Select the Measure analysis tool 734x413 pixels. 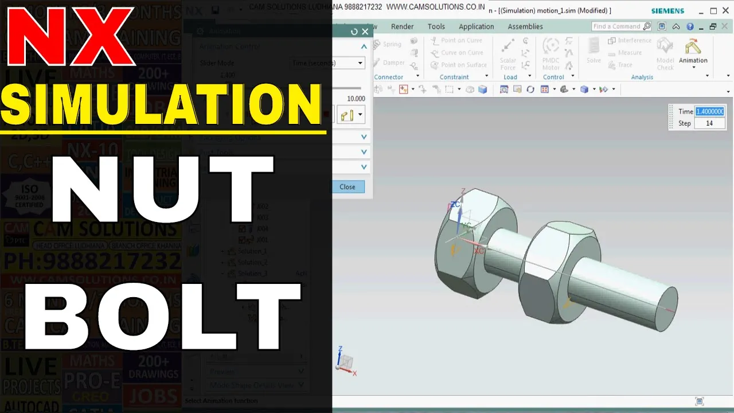pyautogui.click(x=625, y=53)
